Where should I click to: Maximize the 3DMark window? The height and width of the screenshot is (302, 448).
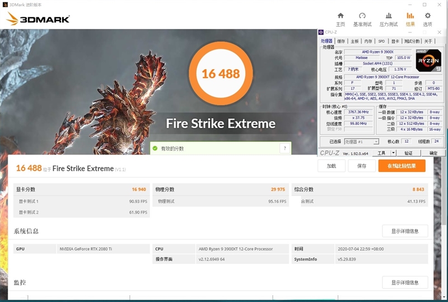point(424,4)
